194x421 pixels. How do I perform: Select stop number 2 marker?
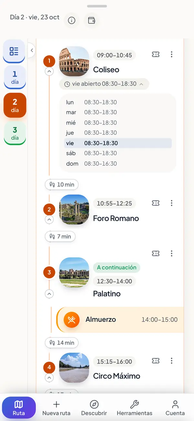(x=49, y=210)
